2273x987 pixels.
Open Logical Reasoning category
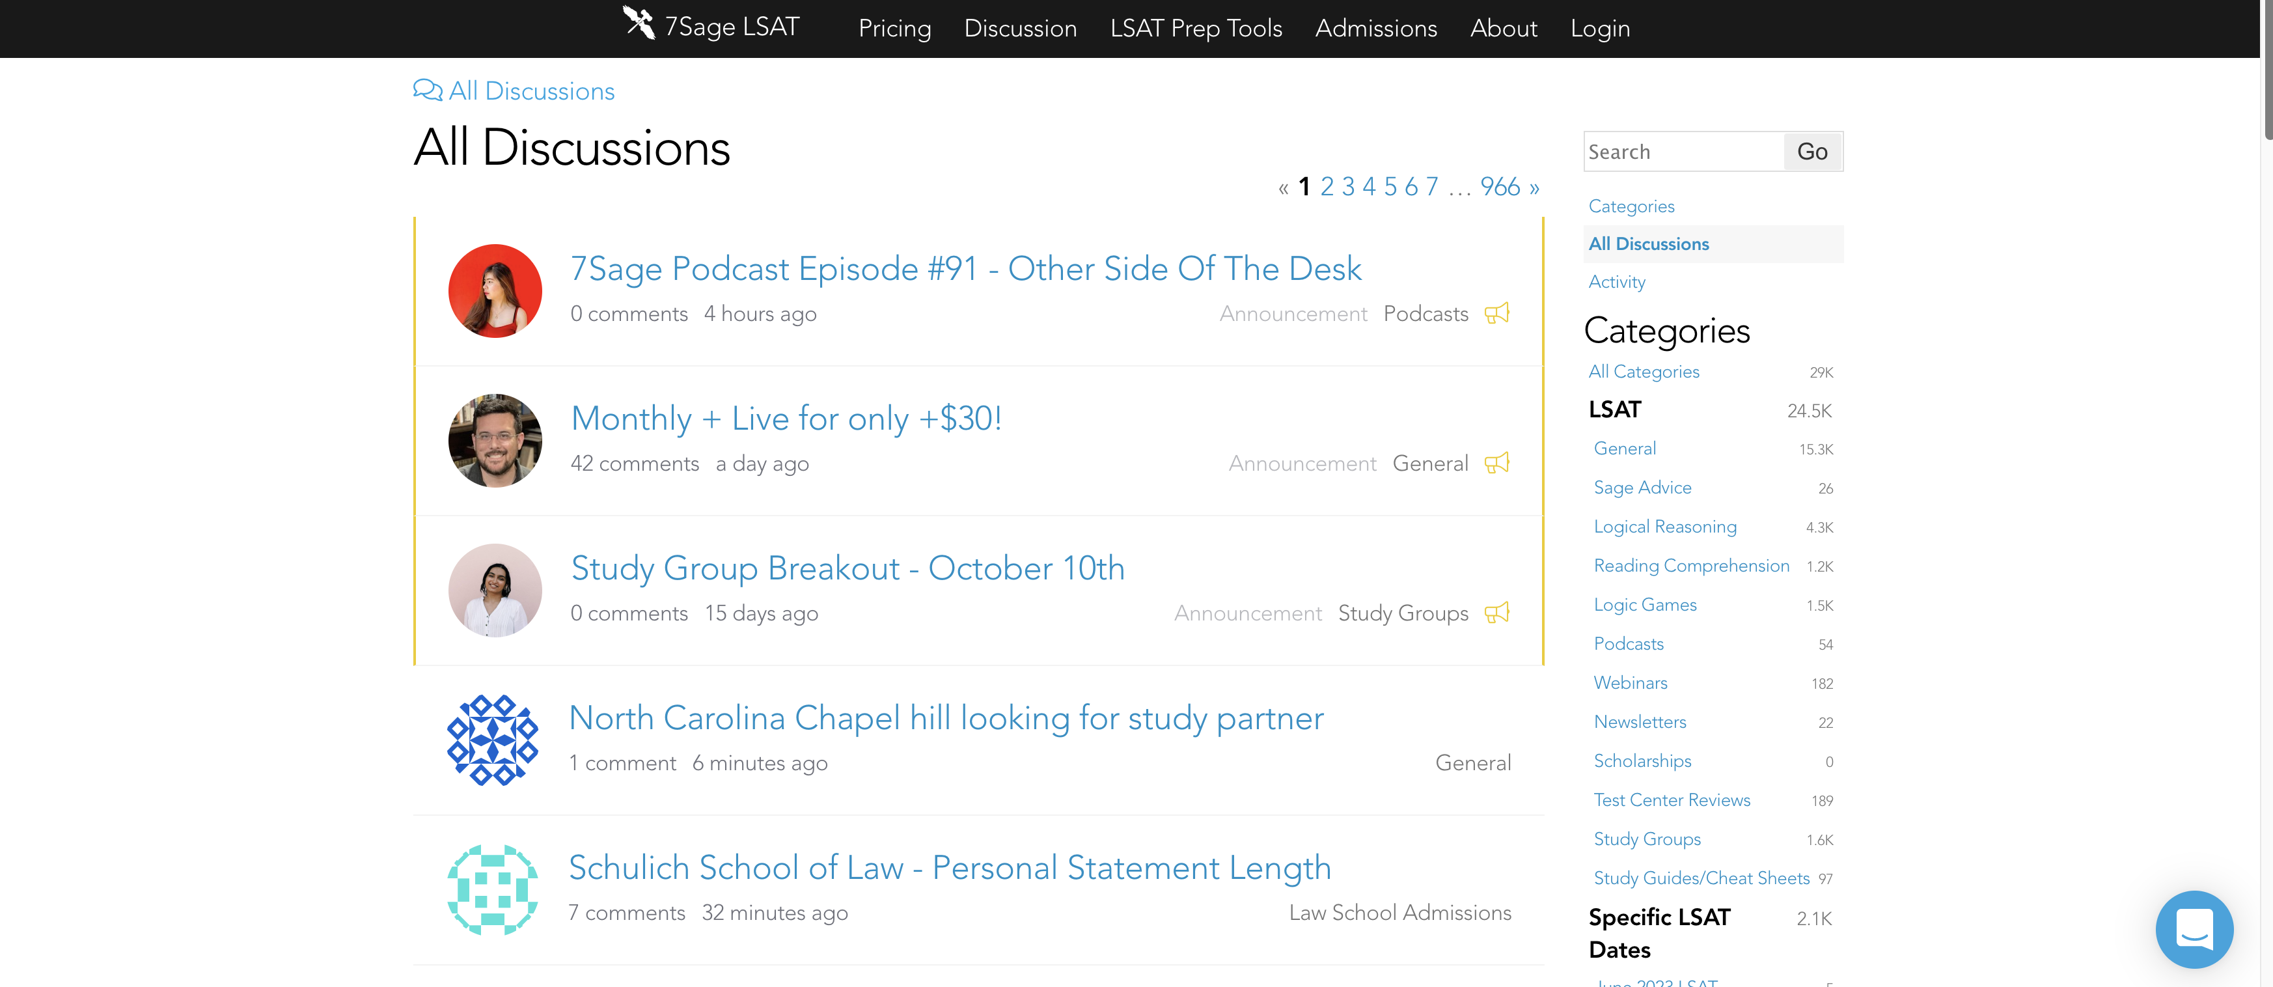1664,527
